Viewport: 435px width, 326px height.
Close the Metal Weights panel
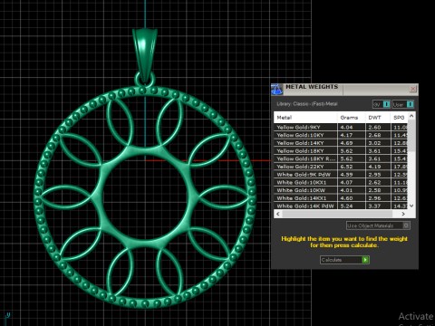pos(412,89)
